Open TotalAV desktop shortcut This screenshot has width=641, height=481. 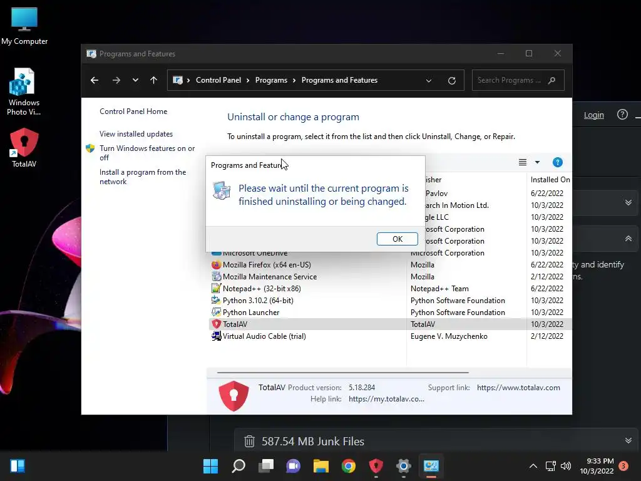click(24, 148)
